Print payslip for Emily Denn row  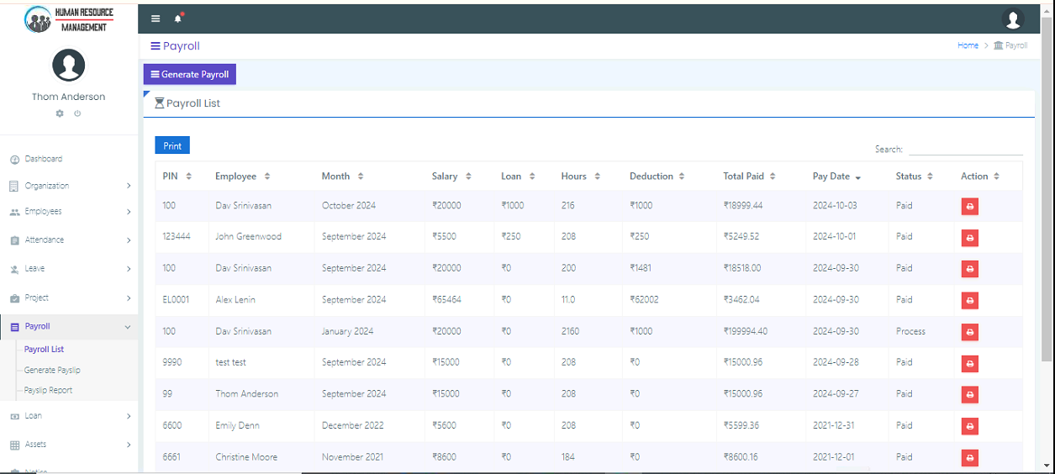pos(969,427)
